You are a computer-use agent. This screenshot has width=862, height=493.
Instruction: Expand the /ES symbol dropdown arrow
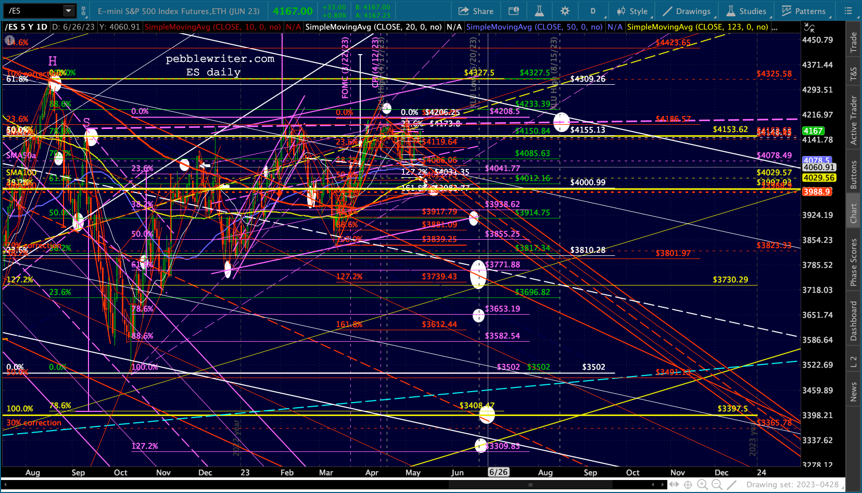click(69, 11)
